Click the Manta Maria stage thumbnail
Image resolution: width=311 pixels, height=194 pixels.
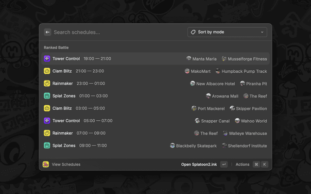point(189,59)
